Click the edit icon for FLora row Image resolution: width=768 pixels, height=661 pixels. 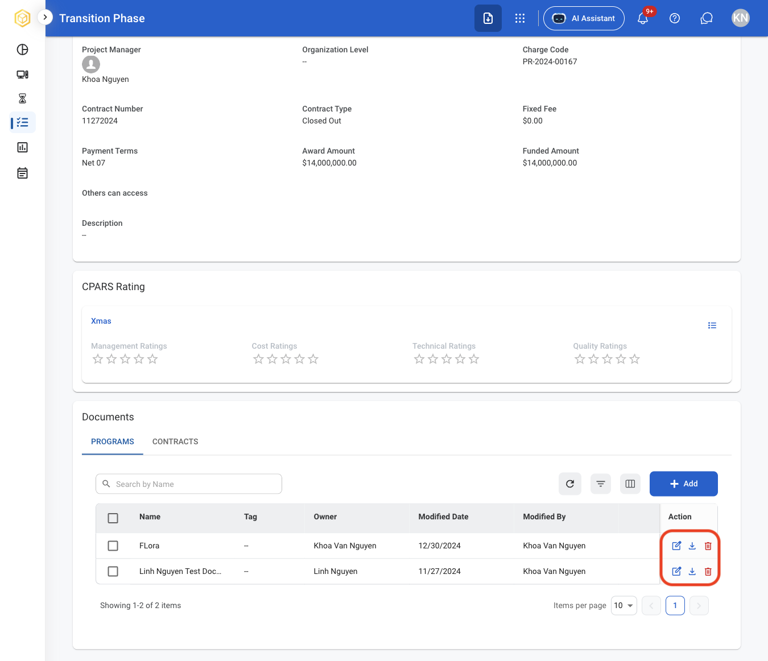676,546
